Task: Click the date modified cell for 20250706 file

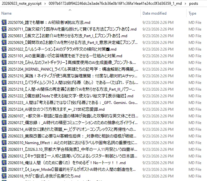Action: (x=158, y=23)
